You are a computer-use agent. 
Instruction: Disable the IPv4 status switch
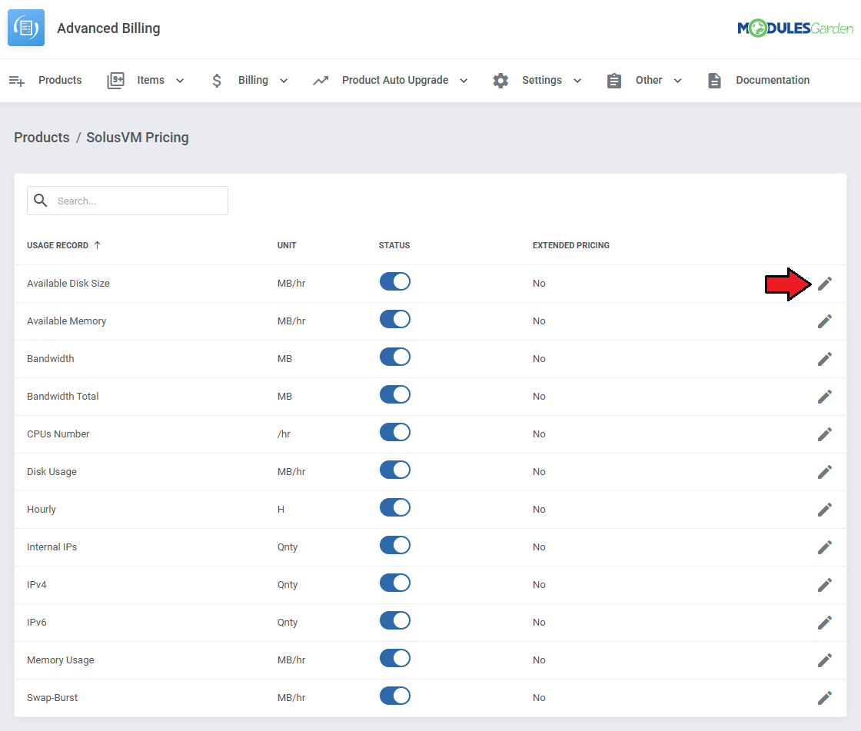[x=395, y=583]
